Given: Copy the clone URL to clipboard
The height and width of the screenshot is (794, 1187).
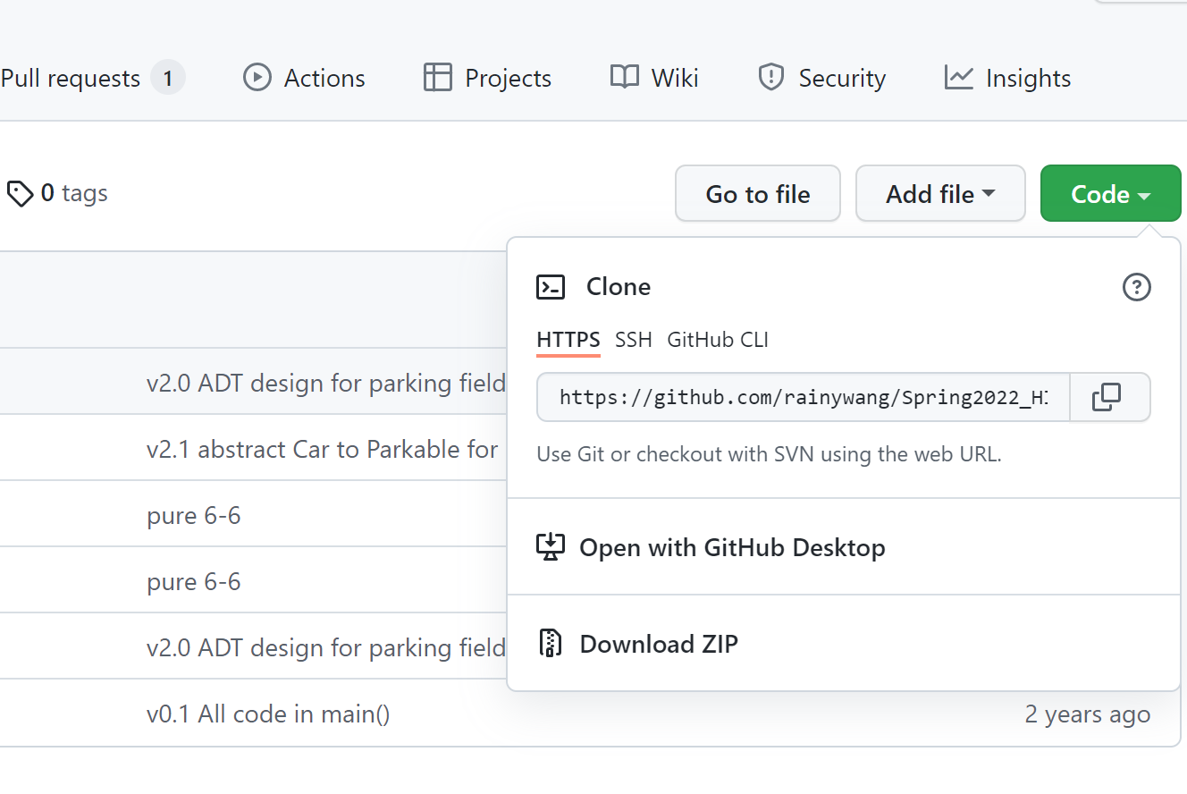Looking at the screenshot, I should pos(1107,397).
